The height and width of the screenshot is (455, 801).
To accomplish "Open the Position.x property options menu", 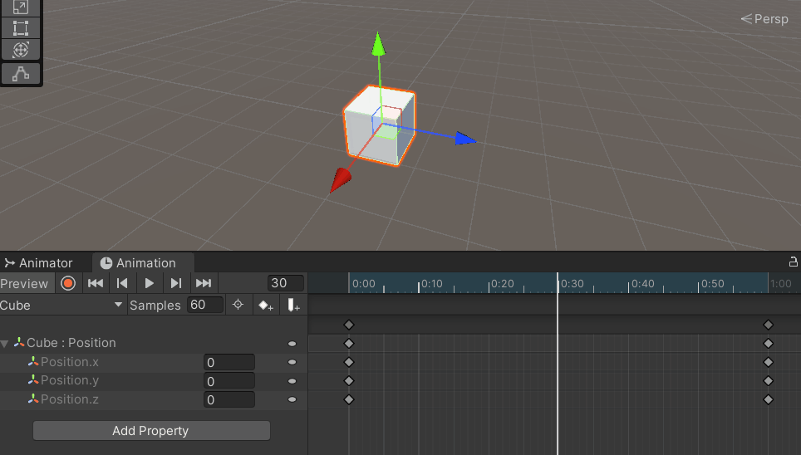I will pos(292,362).
